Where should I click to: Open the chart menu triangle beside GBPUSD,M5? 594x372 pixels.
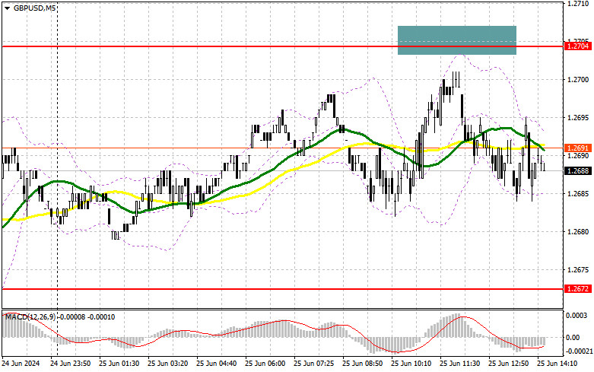pos(7,8)
